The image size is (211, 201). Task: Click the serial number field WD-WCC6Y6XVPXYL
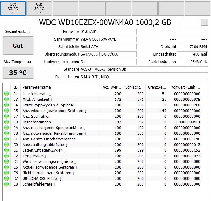pyautogui.click(x=108, y=39)
